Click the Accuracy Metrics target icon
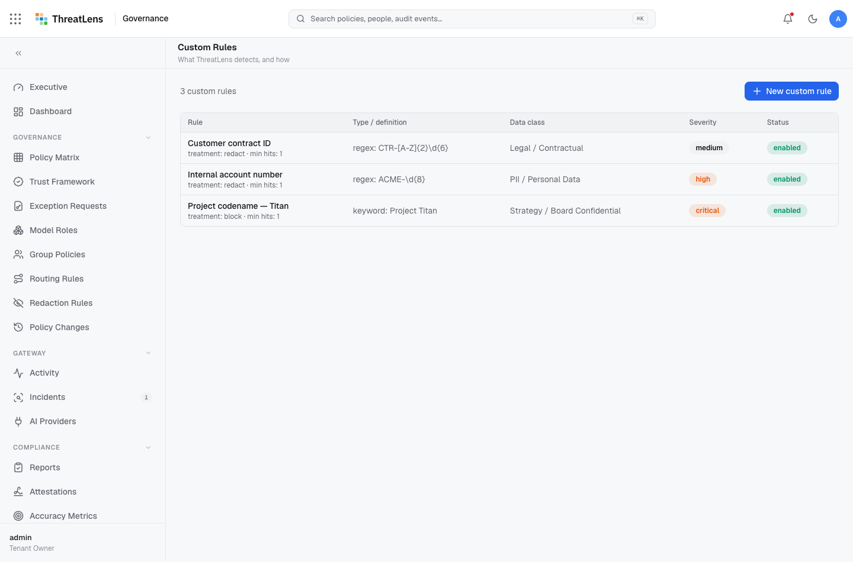853x562 pixels. (18, 516)
